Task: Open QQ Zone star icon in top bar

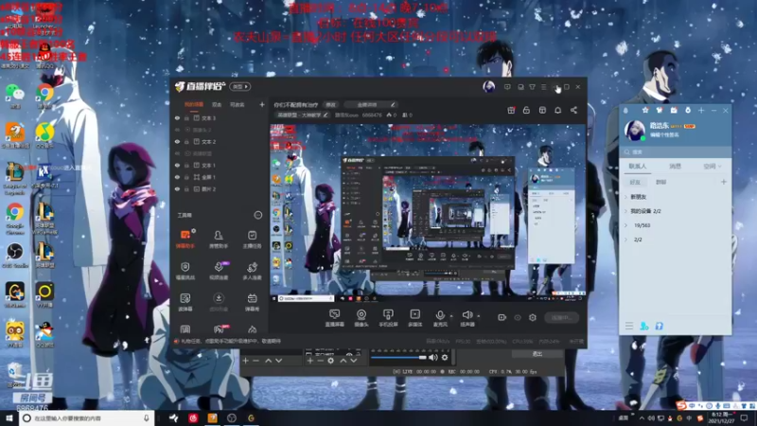Action: point(645,110)
